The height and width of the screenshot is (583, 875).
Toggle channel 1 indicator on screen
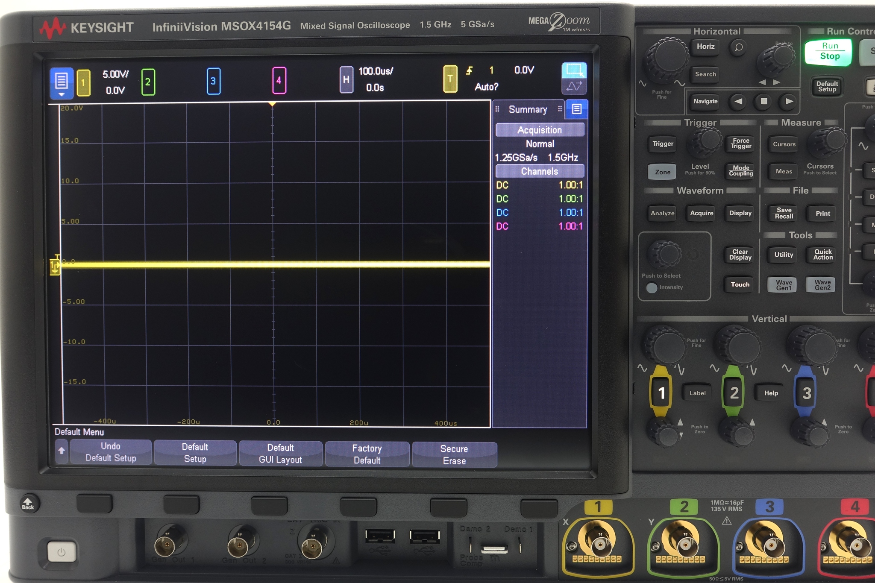point(83,82)
